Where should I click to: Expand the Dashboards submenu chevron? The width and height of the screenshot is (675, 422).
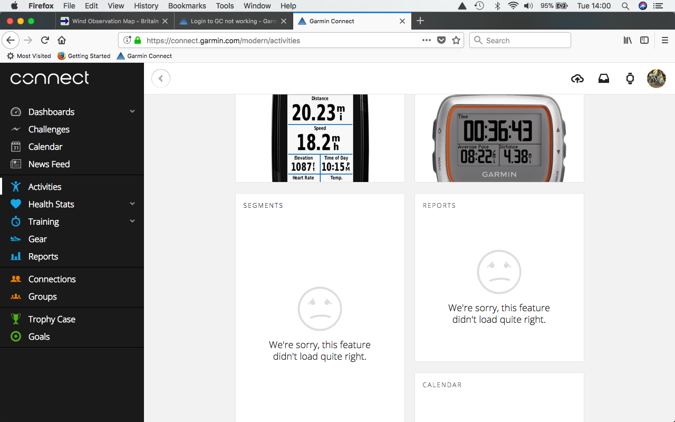tap(132, 111)
